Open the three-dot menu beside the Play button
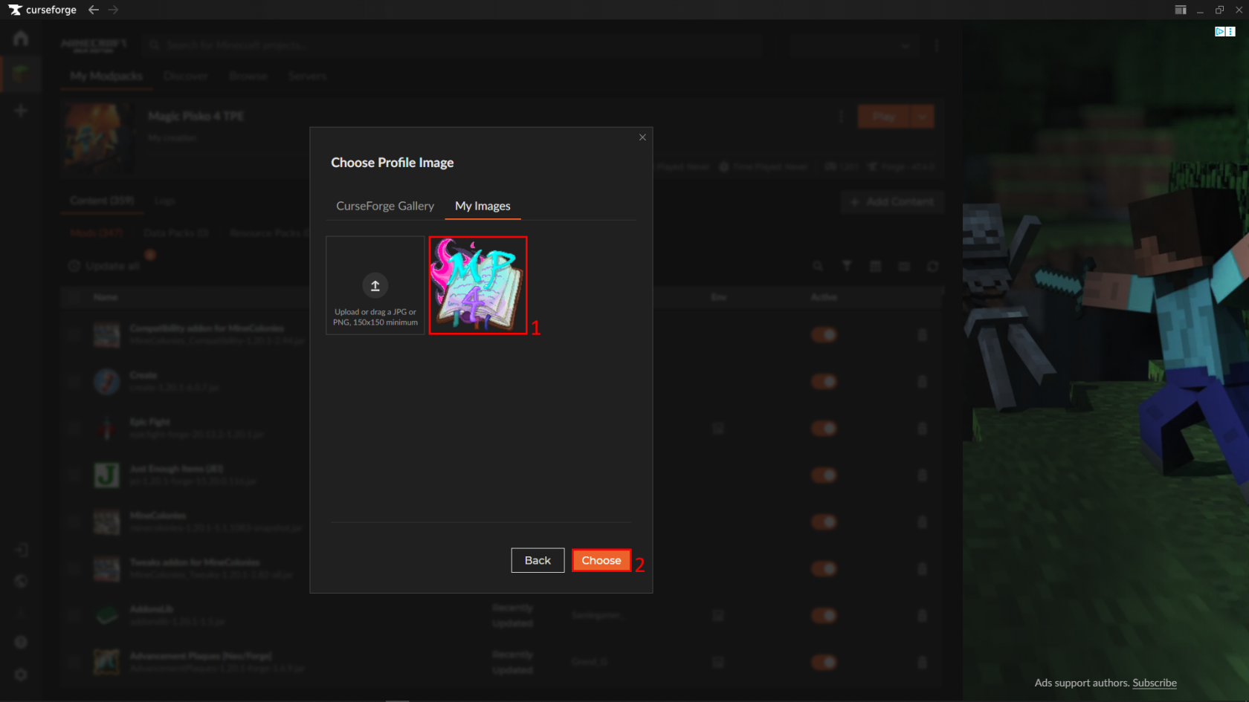1249x702 pixels. (x=841, y=116)
